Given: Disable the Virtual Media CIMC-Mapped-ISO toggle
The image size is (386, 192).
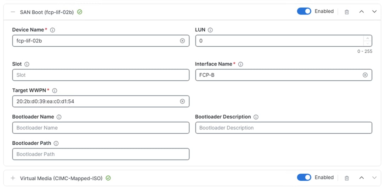Looking at the screenshot, I should tap(304, 178).
